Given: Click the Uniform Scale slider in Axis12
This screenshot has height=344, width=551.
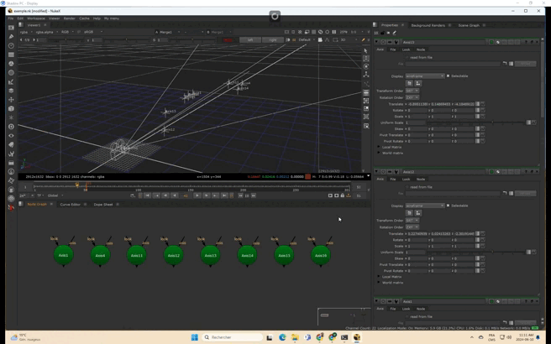Looking at the screenshot, I should [x=476, y=253].
